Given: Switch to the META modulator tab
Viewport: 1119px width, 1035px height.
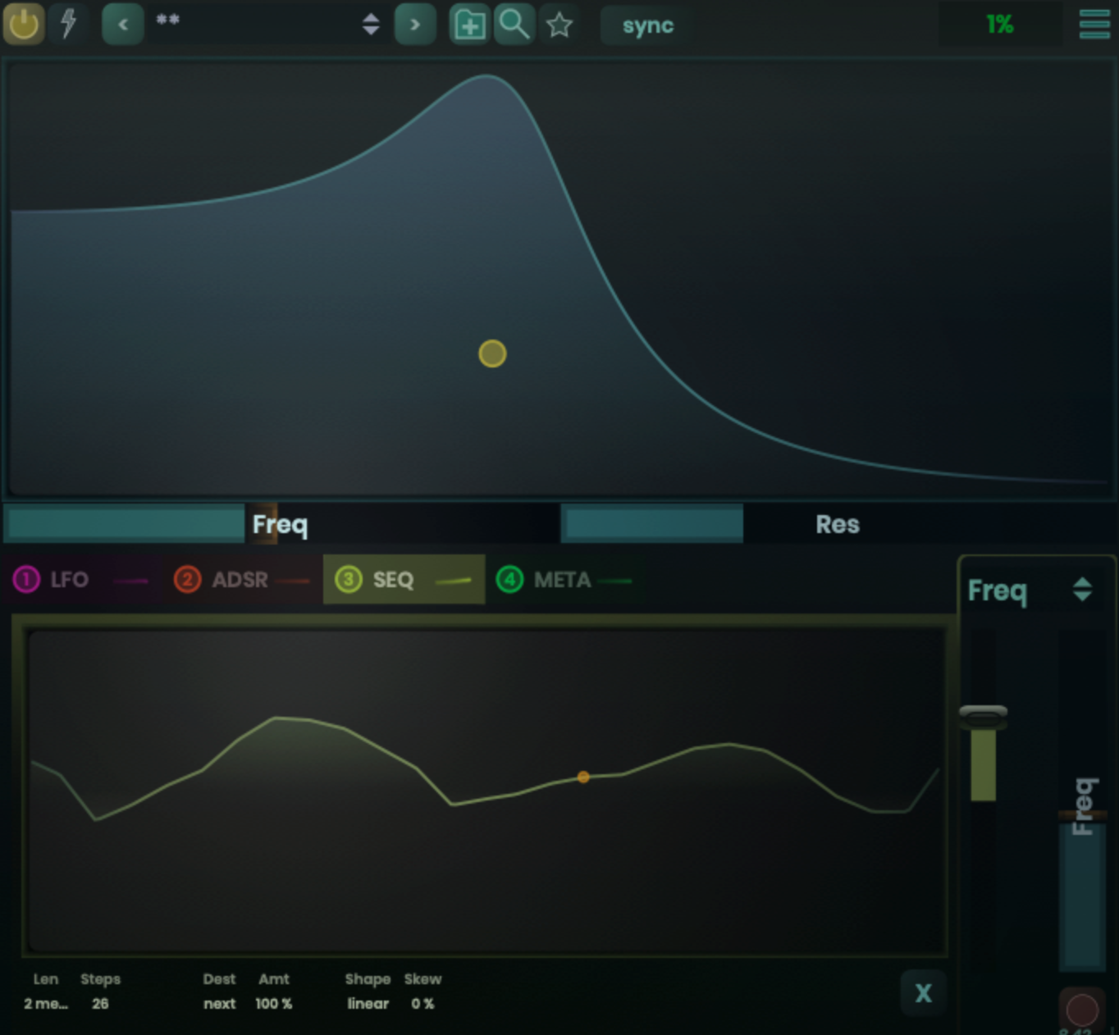Looking at the screenshot, I should pyautogui.click(x=564, y=580).
